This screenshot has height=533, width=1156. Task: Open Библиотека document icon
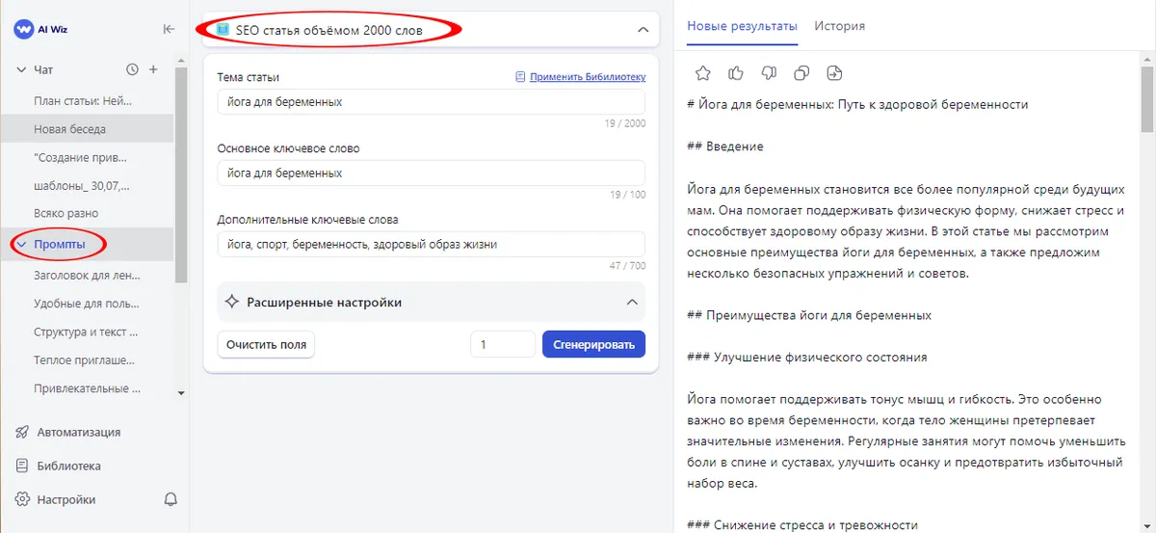click(x=22, y=466)
